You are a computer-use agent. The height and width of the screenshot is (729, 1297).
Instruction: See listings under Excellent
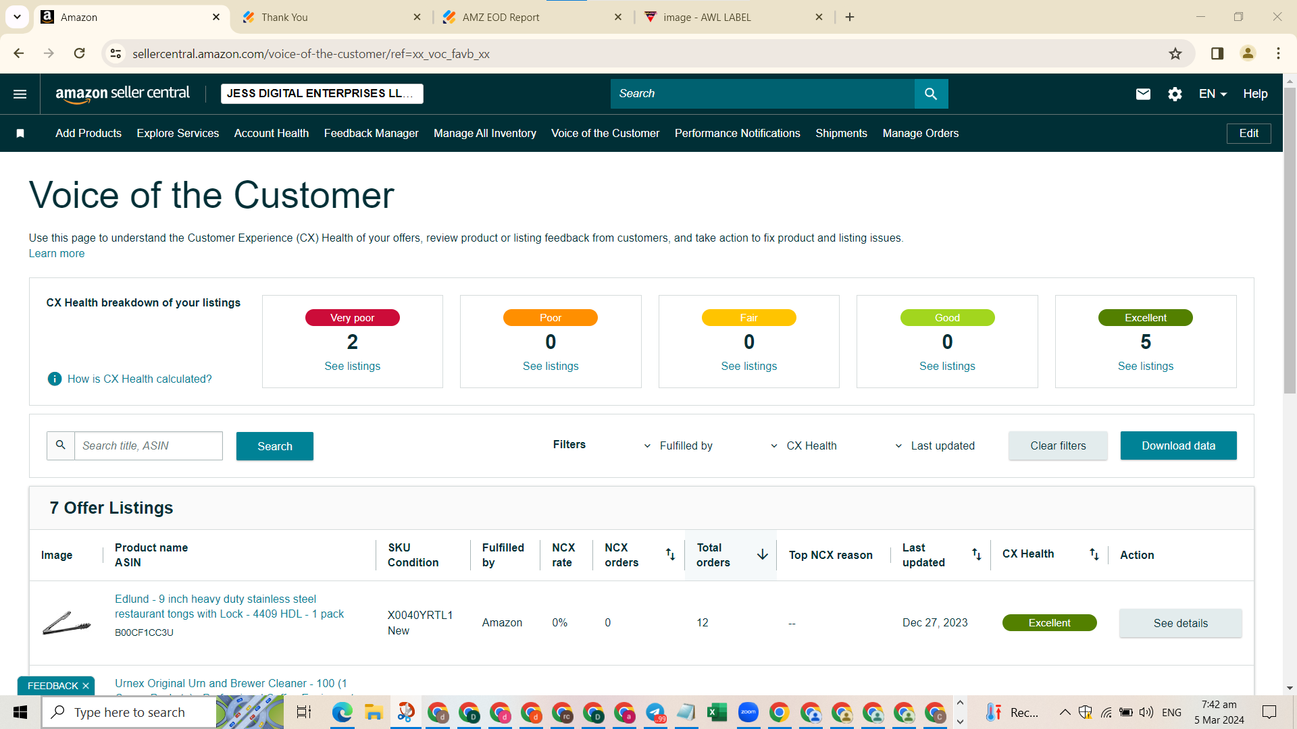point(1145,366)
